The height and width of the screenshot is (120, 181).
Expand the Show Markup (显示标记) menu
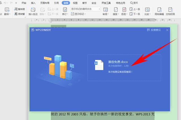pos(78,14)
